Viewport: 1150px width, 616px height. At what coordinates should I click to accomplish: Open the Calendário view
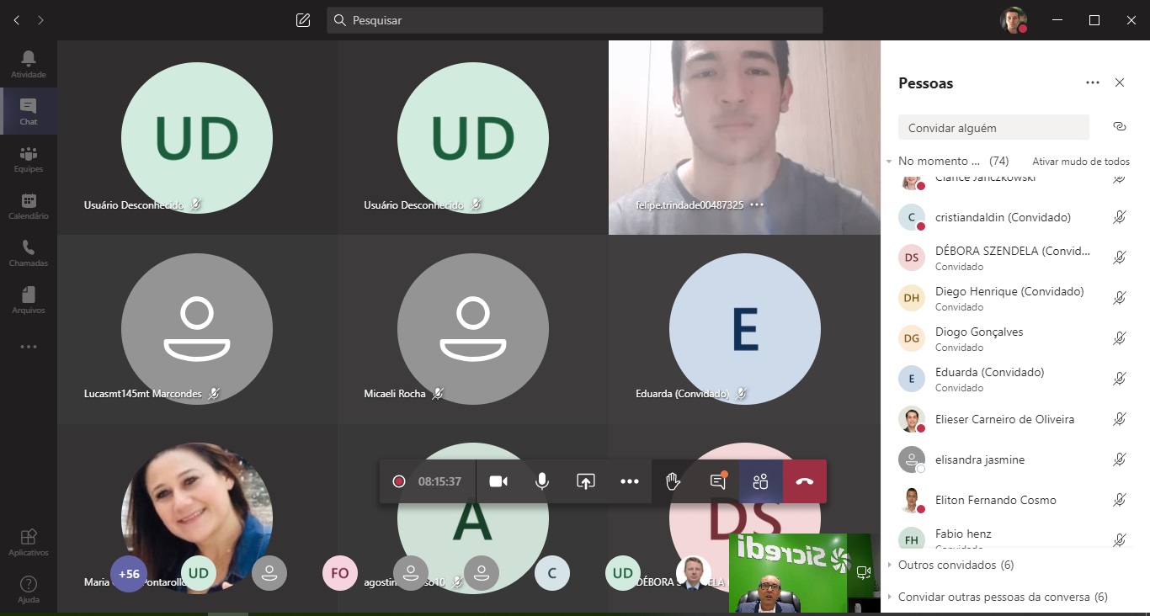pos(29,205)
